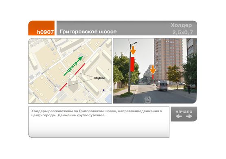Screen dimensions: 226x159
Task: Click the Григоровское шоссе title text
Action: [88, 31]
